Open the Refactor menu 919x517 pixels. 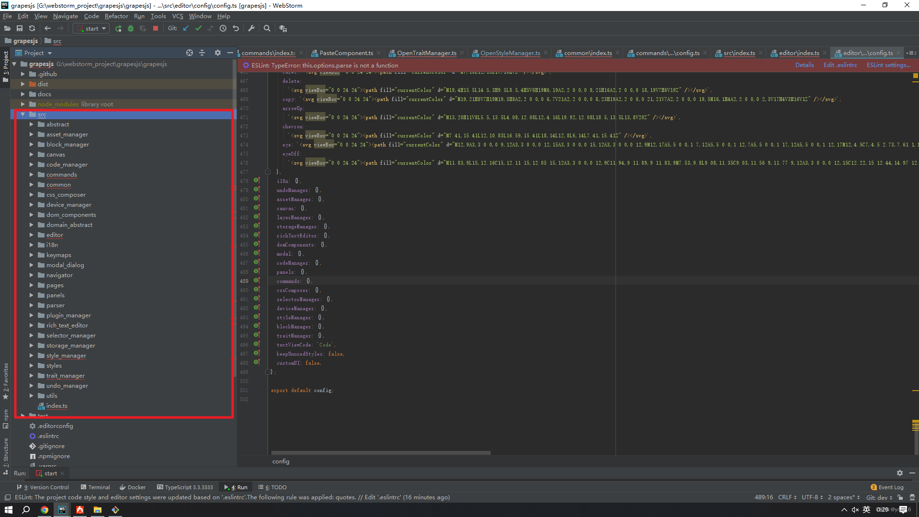[116, 16]
